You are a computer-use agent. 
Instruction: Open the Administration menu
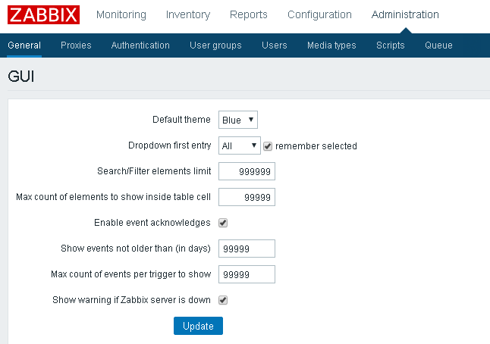[405, 14]
